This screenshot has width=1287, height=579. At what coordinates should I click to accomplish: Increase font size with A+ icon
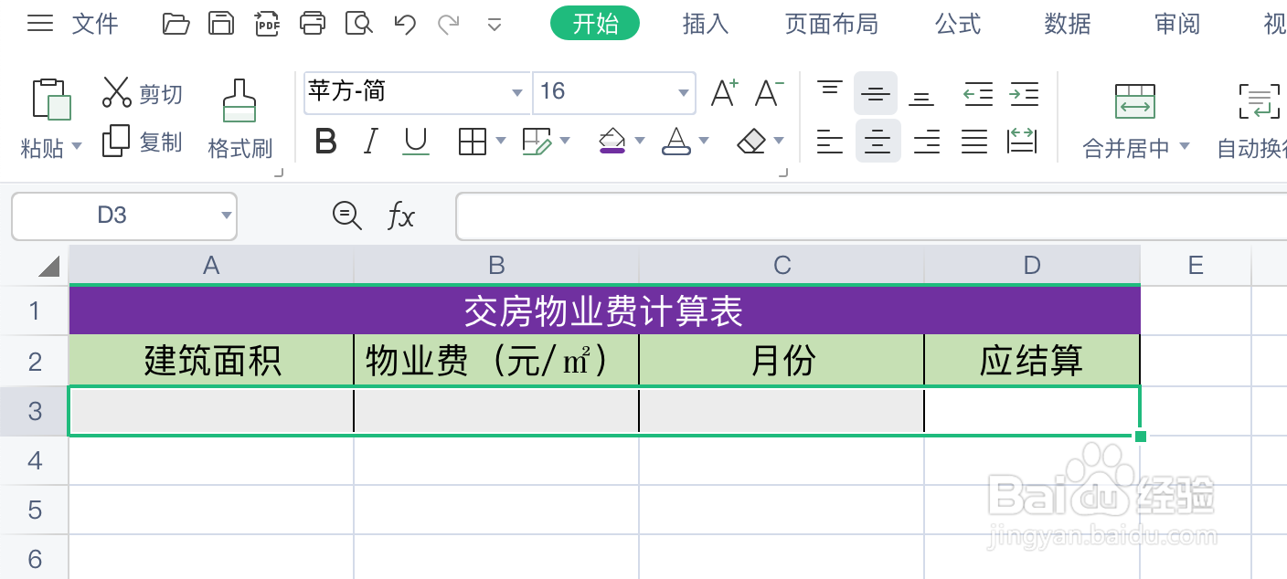725,92
